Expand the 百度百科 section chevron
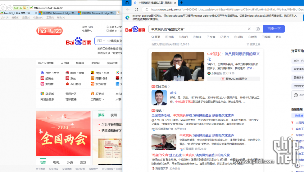 tap(169, 87)
